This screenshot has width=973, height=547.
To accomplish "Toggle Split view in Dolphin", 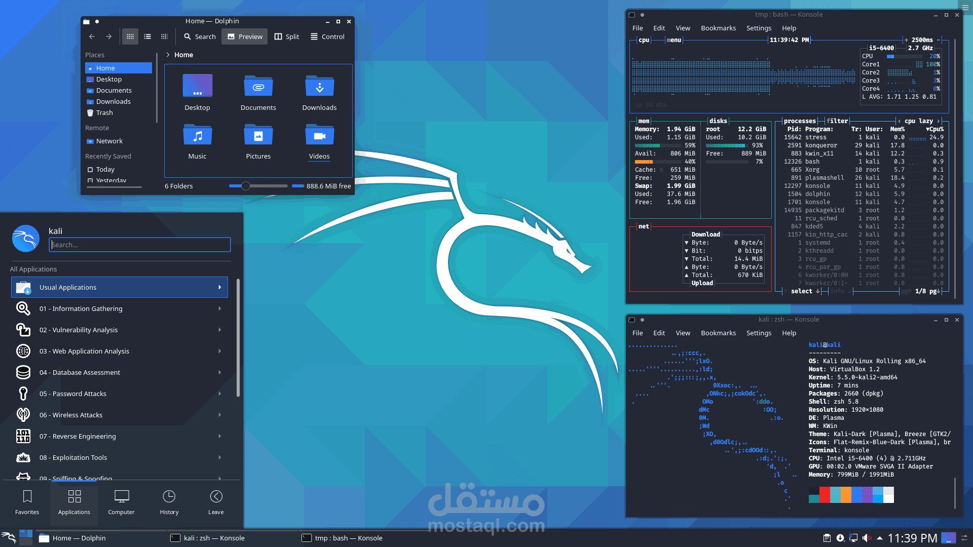I will 286,36.
